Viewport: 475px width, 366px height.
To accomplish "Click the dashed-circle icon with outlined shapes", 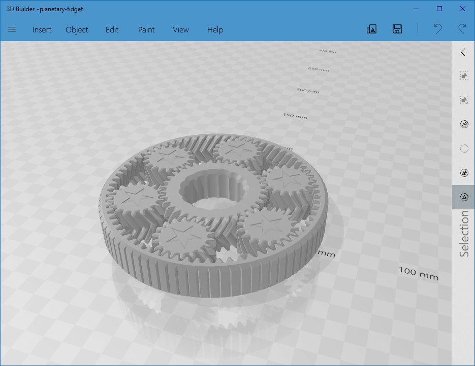I will (464, 124).
